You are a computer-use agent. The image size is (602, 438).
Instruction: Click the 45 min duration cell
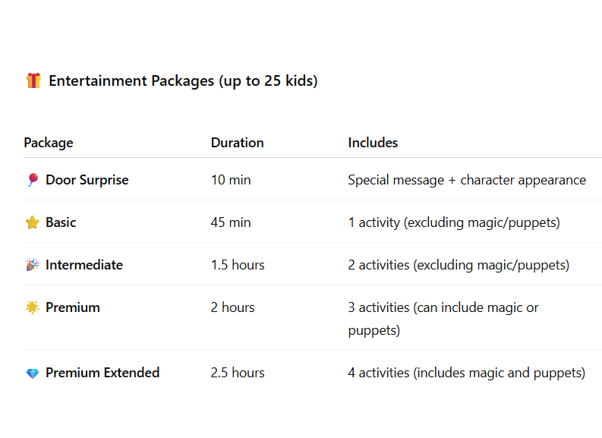click(x=231, y=222)
